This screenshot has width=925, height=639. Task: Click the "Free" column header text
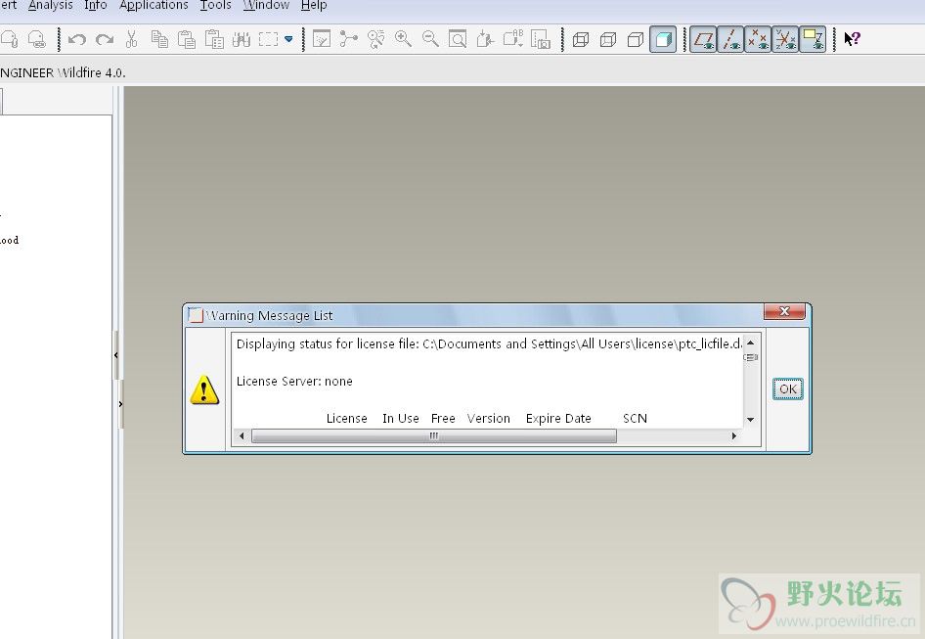pyautogui.click(x=443, y=419)
